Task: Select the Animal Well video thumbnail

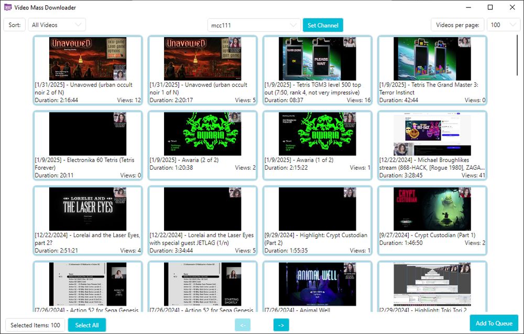Action: pos(318,284)
